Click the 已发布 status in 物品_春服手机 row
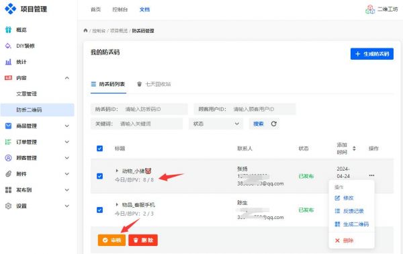The height and width of the screenshot is (254, 403). click(306, 210)
